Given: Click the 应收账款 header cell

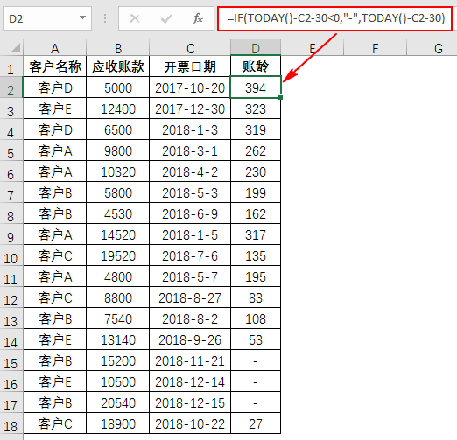Looking at the screenshot, I should coord(118,66).
